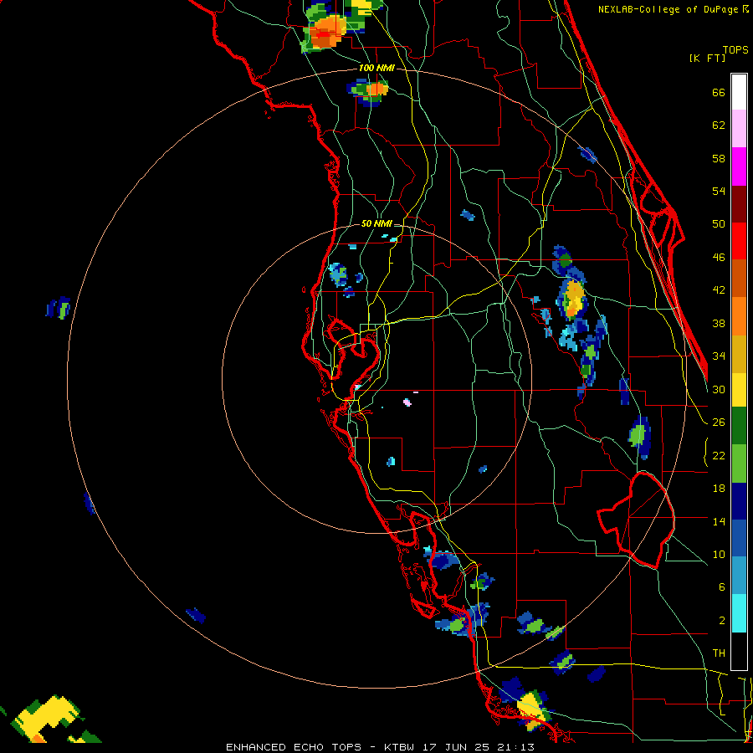The image size is (753, 753).
Task: Pick the bright red legend swatch
Action: click(x=739, y=241)
